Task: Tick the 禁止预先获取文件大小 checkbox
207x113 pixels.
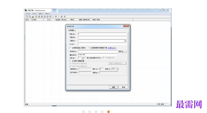Action: (x=85, y=58)
